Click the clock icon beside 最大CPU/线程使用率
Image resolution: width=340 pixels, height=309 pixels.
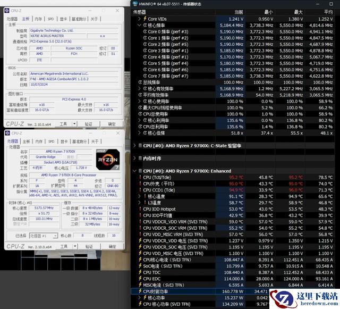(140, 108)
